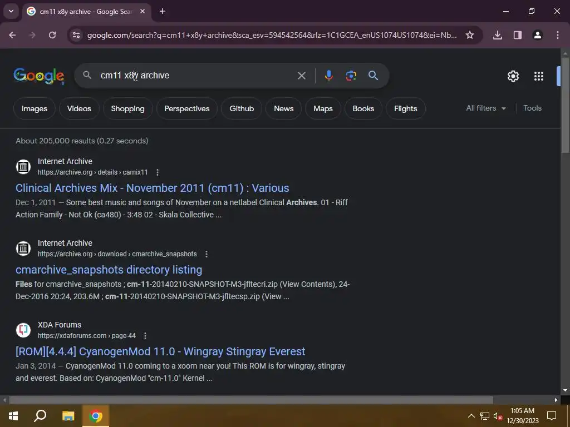570x427 pixels.
Task: Open Chrome three-dot menu
Action: [x=558, y=35]
